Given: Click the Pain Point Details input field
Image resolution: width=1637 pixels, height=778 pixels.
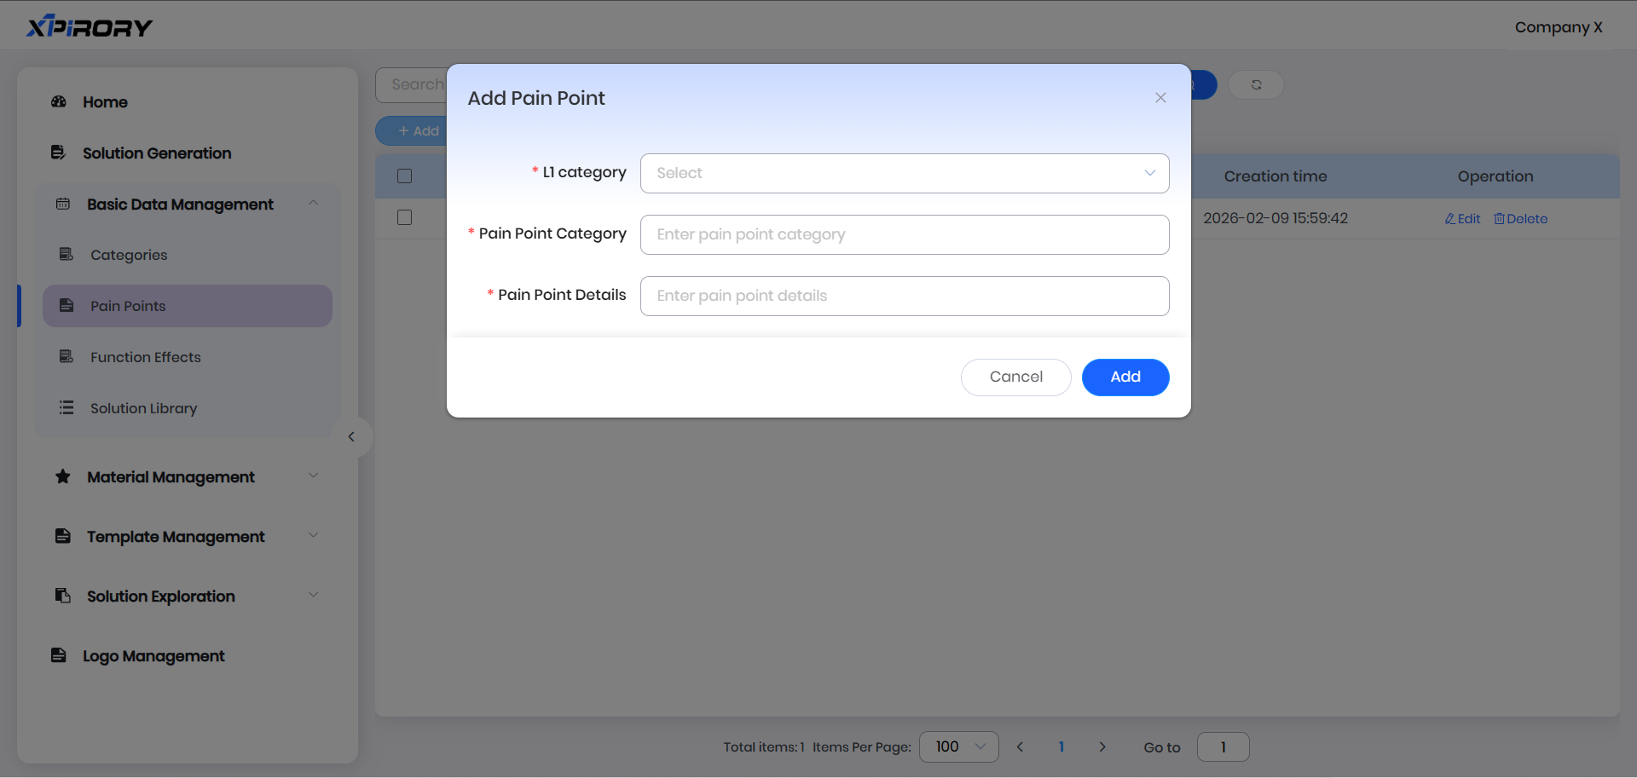Looking at the screenshot, I should (x=904, y=296).
